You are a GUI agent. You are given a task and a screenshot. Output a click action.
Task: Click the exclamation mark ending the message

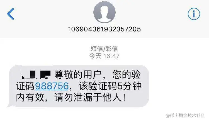pyautogui.click(x=124, y=98)
